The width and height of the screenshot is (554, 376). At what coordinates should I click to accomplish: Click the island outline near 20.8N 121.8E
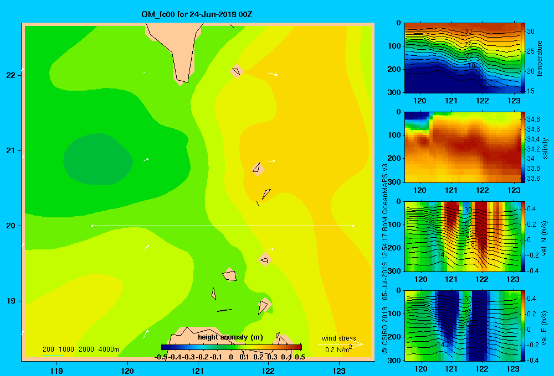[257, 168]
